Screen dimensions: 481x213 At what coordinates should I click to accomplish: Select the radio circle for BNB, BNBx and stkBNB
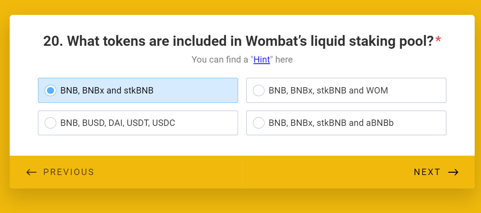(50, 90)
